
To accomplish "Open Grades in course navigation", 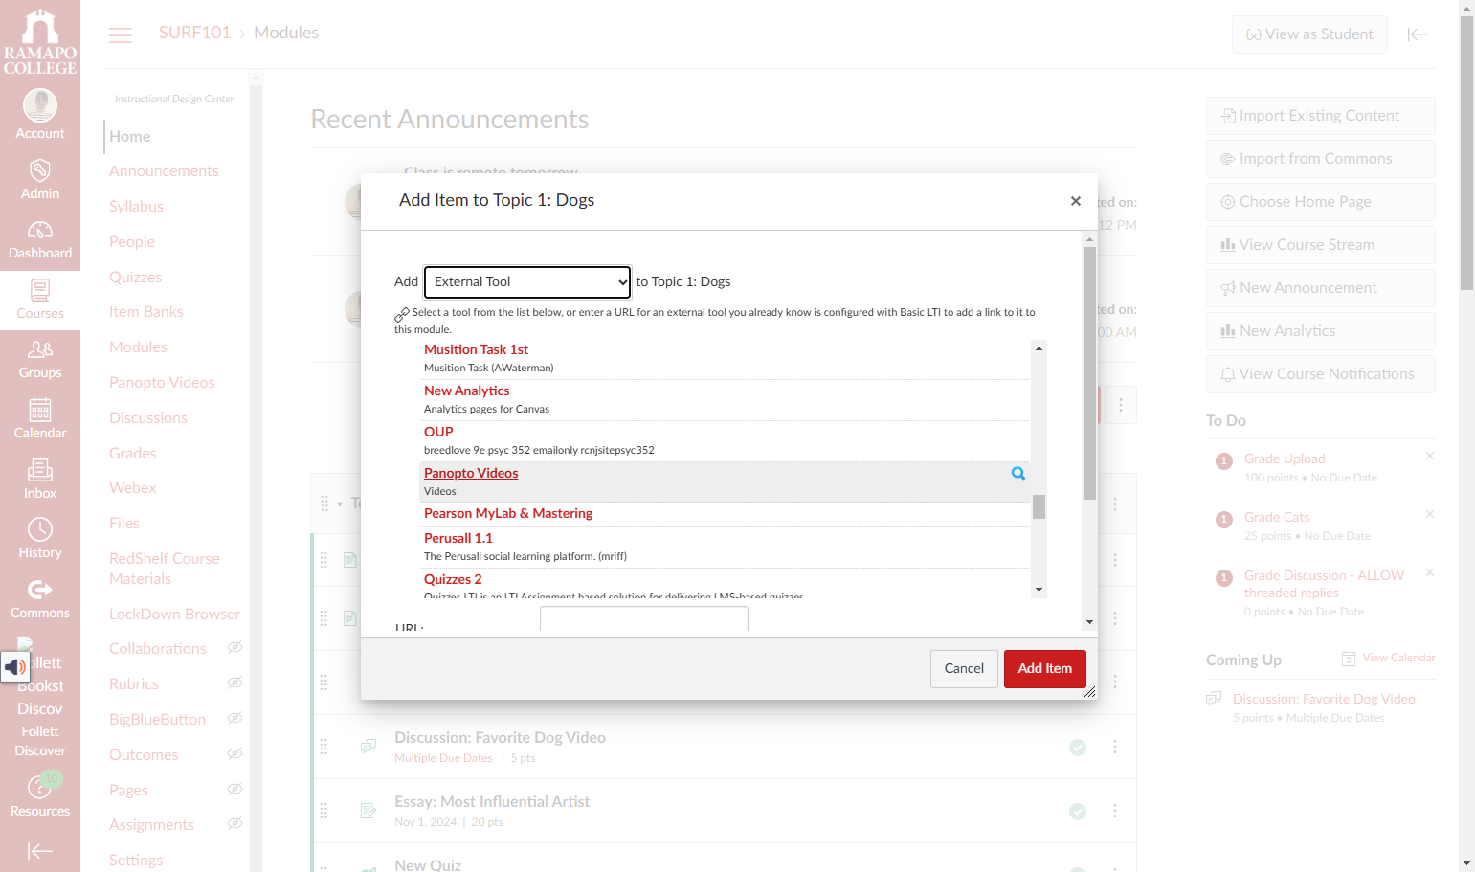I will click(x=132, y=454).
